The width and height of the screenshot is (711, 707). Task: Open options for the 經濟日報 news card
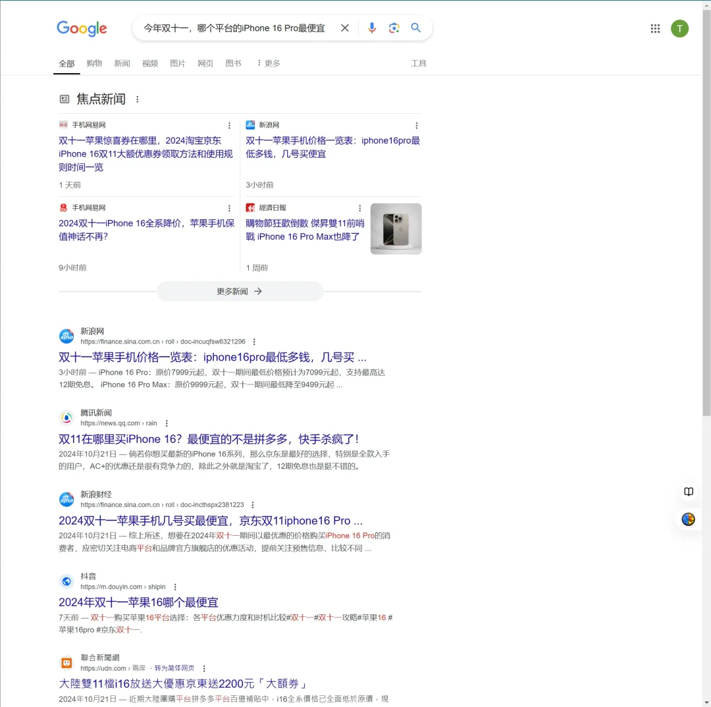[360, 208]
